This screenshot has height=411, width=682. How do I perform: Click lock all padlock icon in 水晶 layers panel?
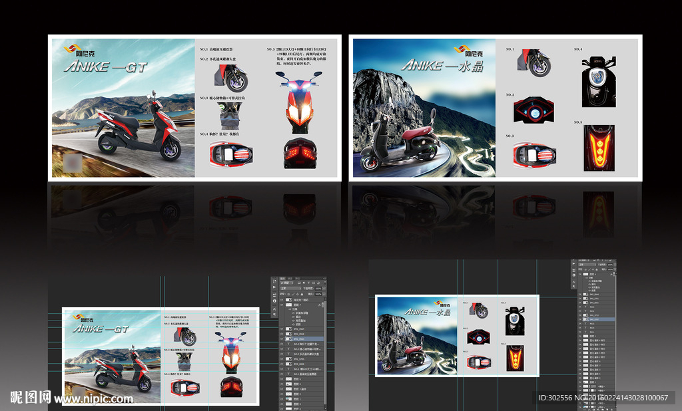597,269
